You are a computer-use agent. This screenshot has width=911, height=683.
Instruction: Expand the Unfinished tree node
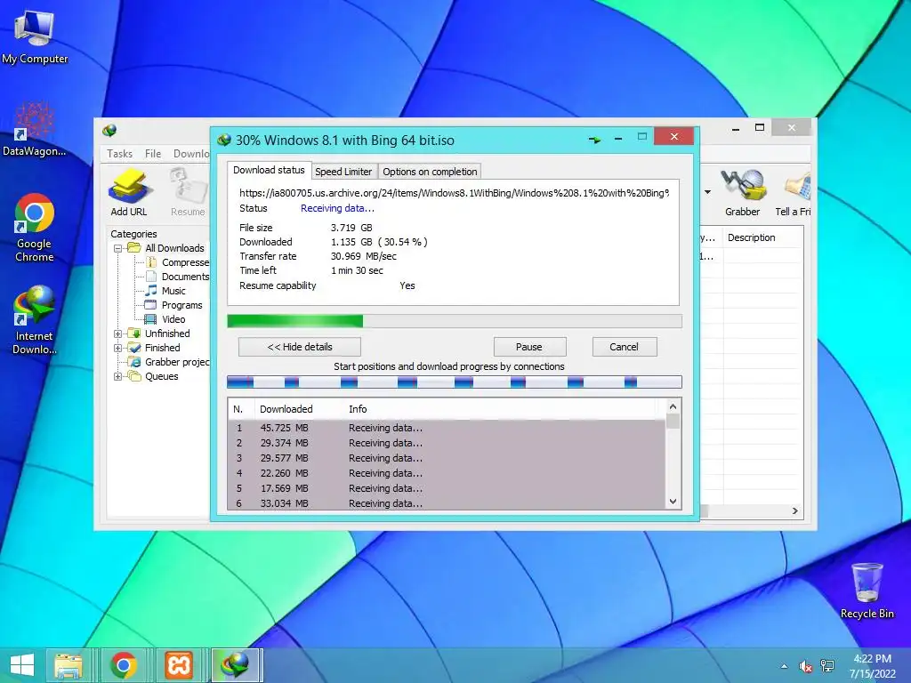tap(118, 333)
